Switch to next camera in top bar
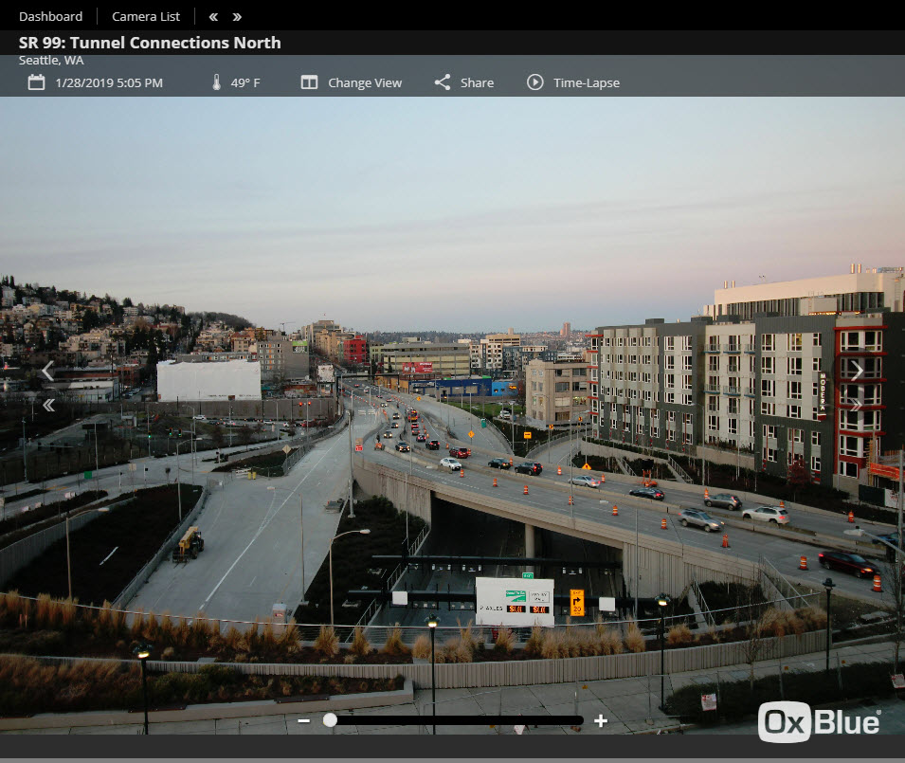Screen dimensions: 905x763 [x=237, y=16]
